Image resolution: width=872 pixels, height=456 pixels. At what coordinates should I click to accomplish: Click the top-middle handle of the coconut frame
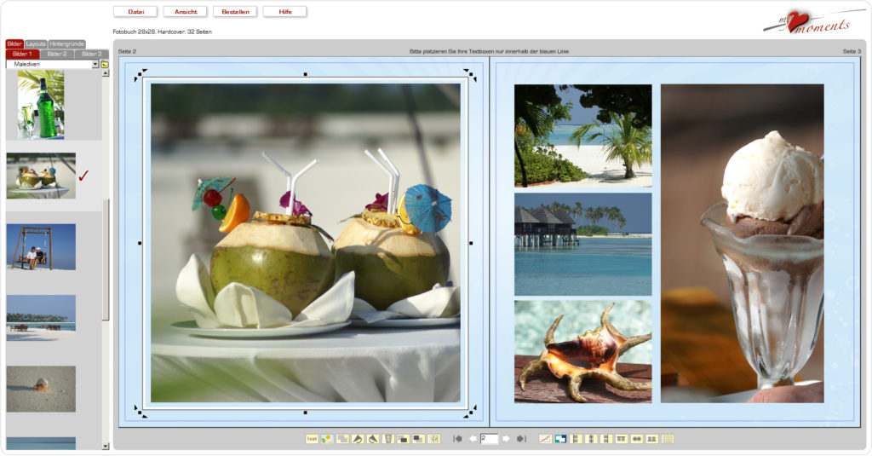click(306, 74)
